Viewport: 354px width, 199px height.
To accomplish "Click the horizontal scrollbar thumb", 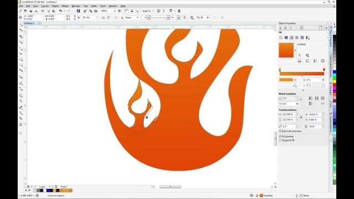I will (170, 187).
